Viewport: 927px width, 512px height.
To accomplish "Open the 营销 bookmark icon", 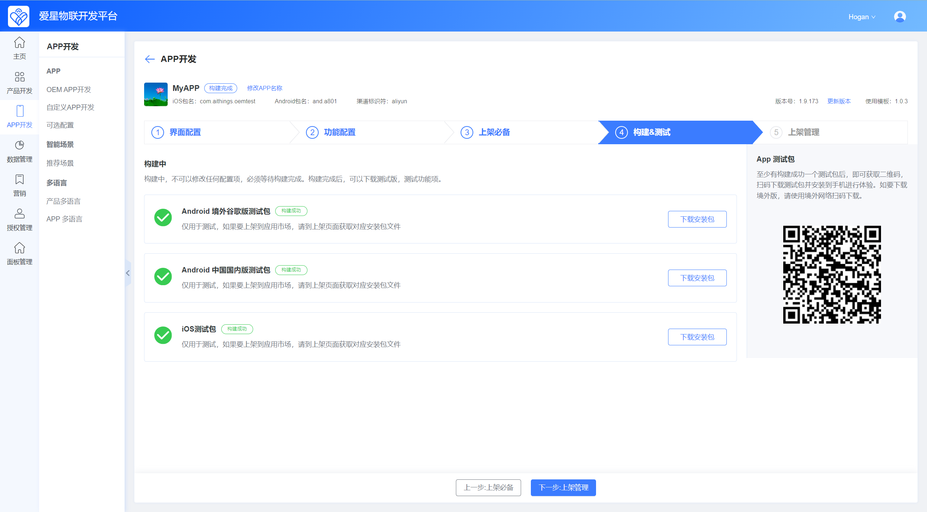I will click(x=19, y=185).
